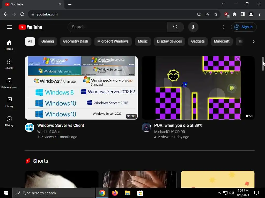Start voice search with microphone icon
Image resolution: width=265 pixels, height=198 pixels.
pyautogui.click(x=193, y=27)
